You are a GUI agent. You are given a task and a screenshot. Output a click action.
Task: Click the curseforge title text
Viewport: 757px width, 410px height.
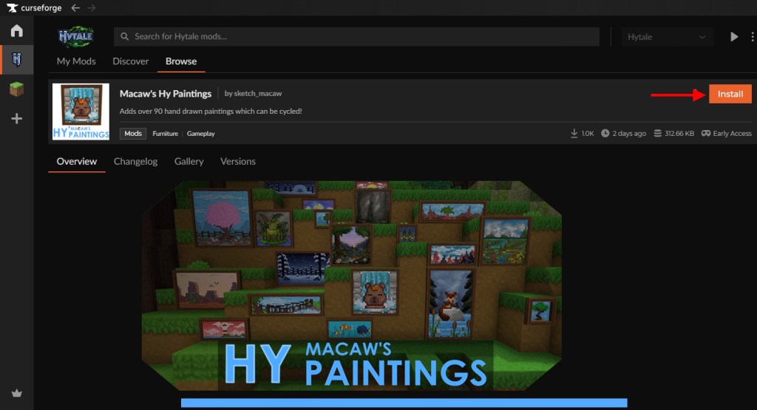pos(41,7)
